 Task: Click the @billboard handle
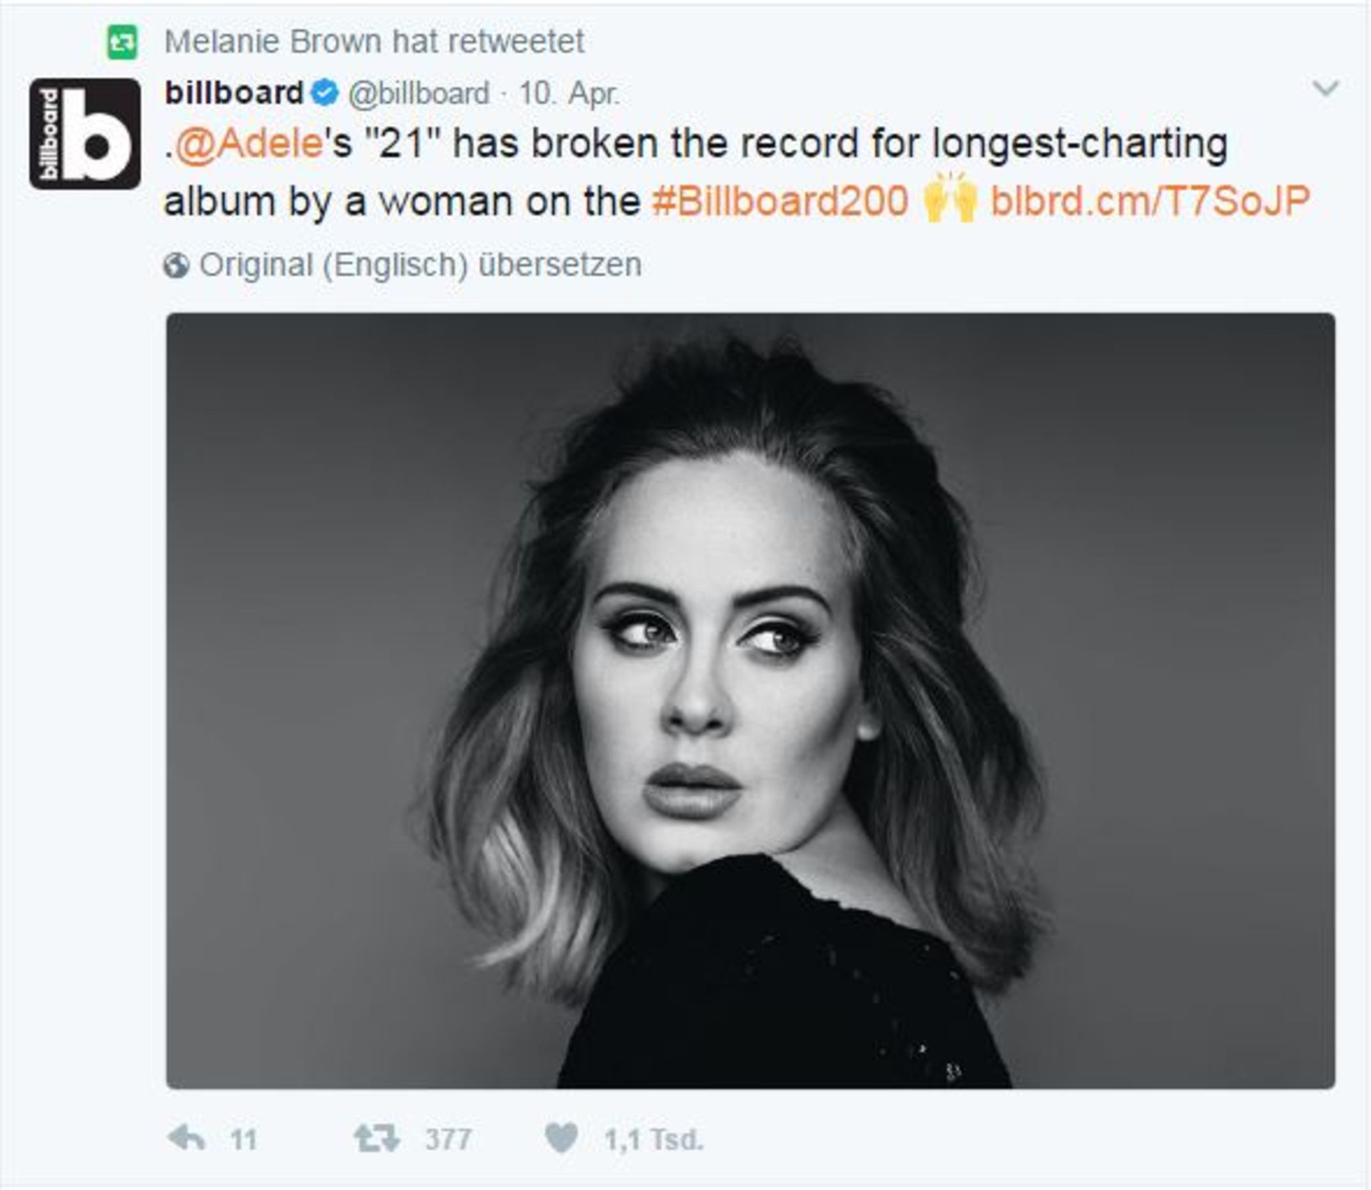(x=418, y=94)
